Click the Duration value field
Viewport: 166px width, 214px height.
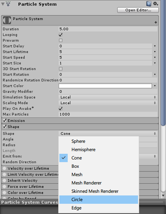tap(108, 29)
